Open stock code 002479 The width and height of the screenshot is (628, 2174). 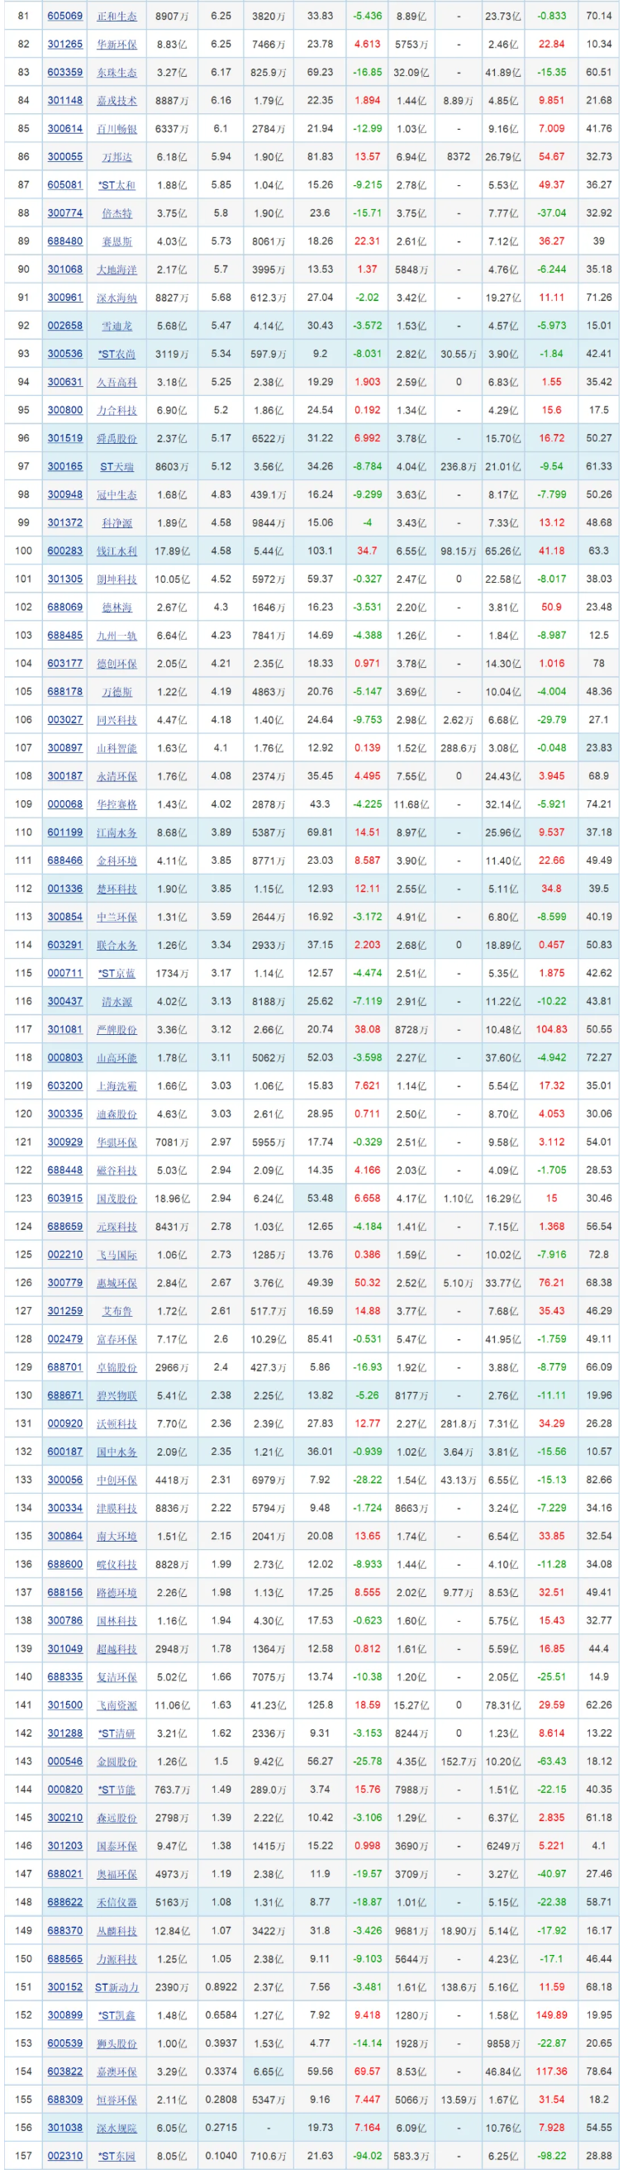click(65, 1339)
